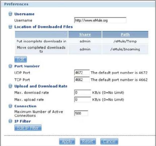Sort table by Share column header

[85, 34]
